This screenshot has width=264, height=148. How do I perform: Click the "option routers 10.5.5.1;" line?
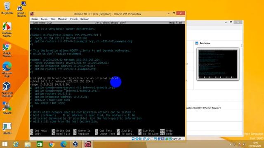coord(51,94)
